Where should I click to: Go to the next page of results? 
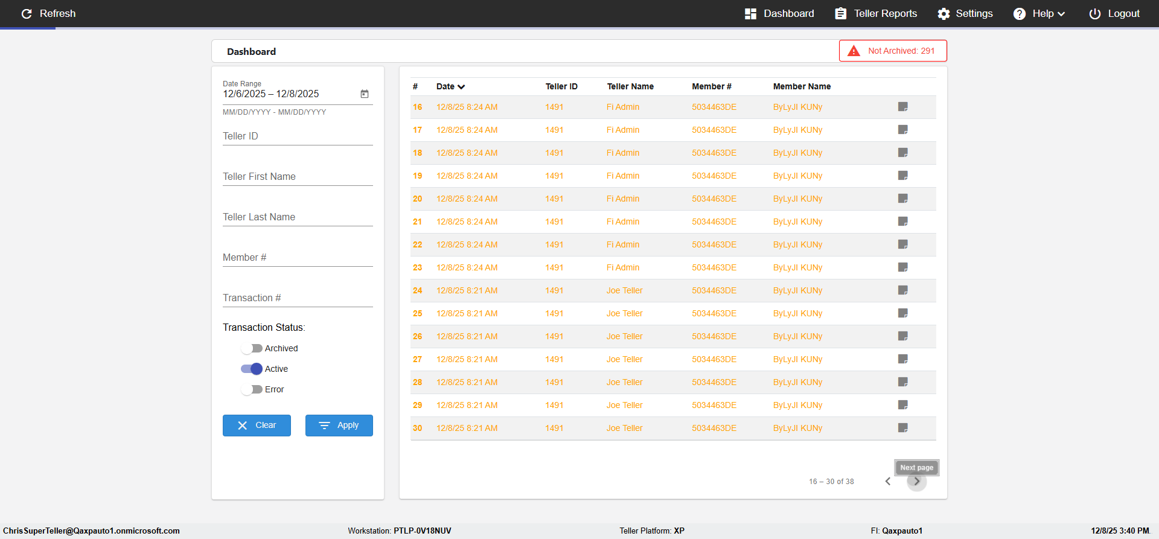point(916,481)
